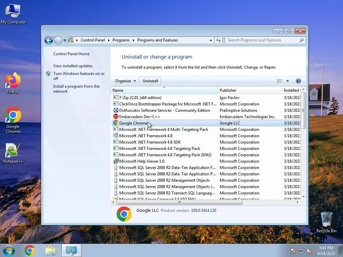
Task: Select ClickOnce Bootstrapper Package entry
Action: click(x=167, y=104)
